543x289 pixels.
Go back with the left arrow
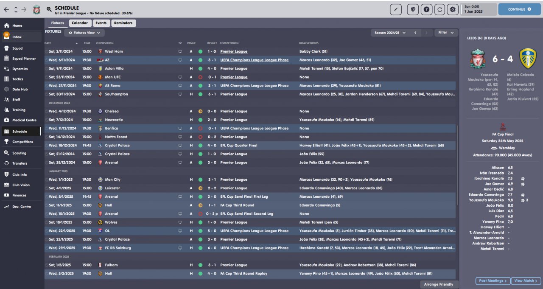(6, 9)
